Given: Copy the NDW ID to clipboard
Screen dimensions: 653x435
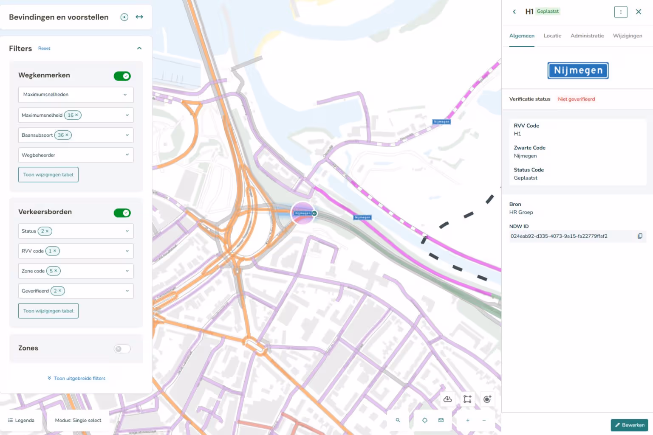Looking at the screenshot, I should click(x=640, y=236).
